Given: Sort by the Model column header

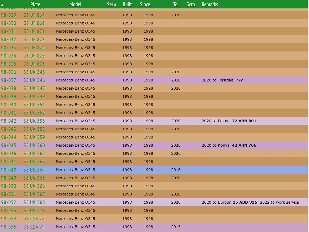Looking at the screenshot, I should coord(75,4).
